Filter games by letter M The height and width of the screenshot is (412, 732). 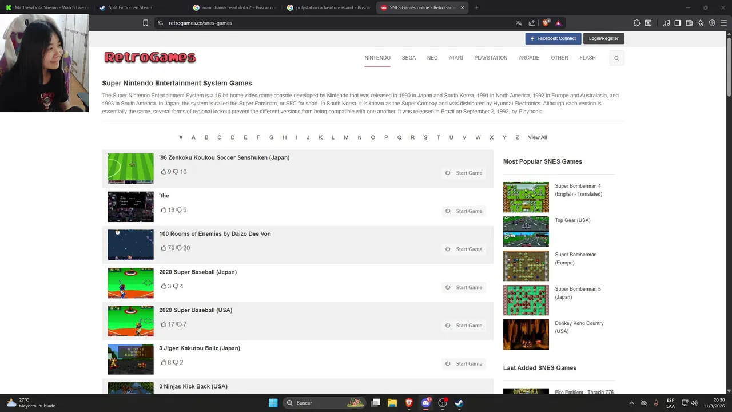[x=346, y=137]
